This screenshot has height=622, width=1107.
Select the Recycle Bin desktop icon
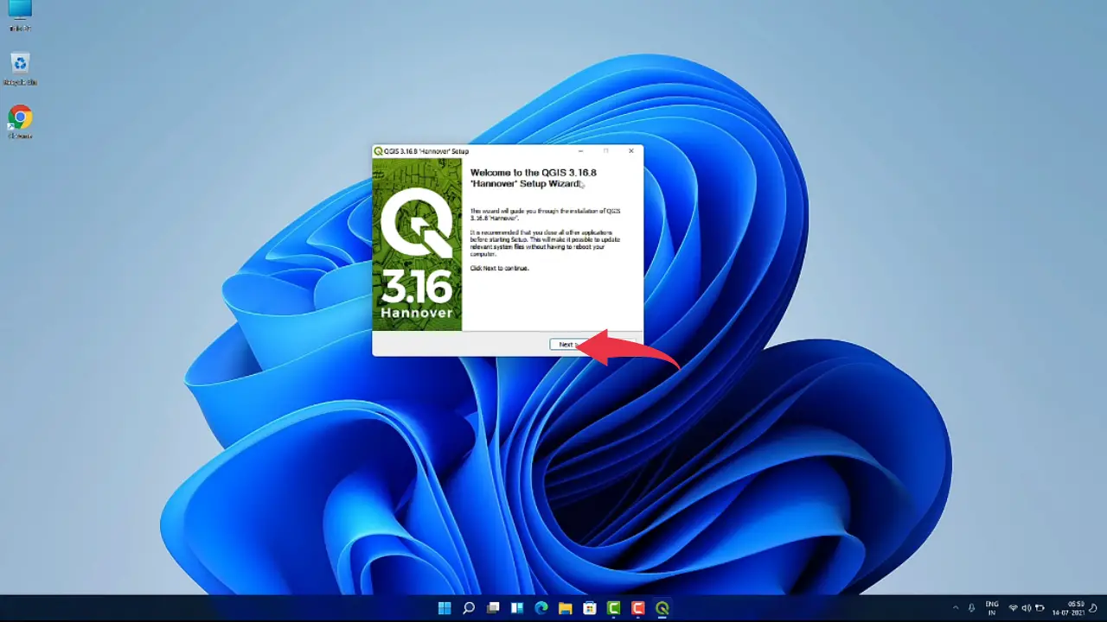[x=20, y=69]
